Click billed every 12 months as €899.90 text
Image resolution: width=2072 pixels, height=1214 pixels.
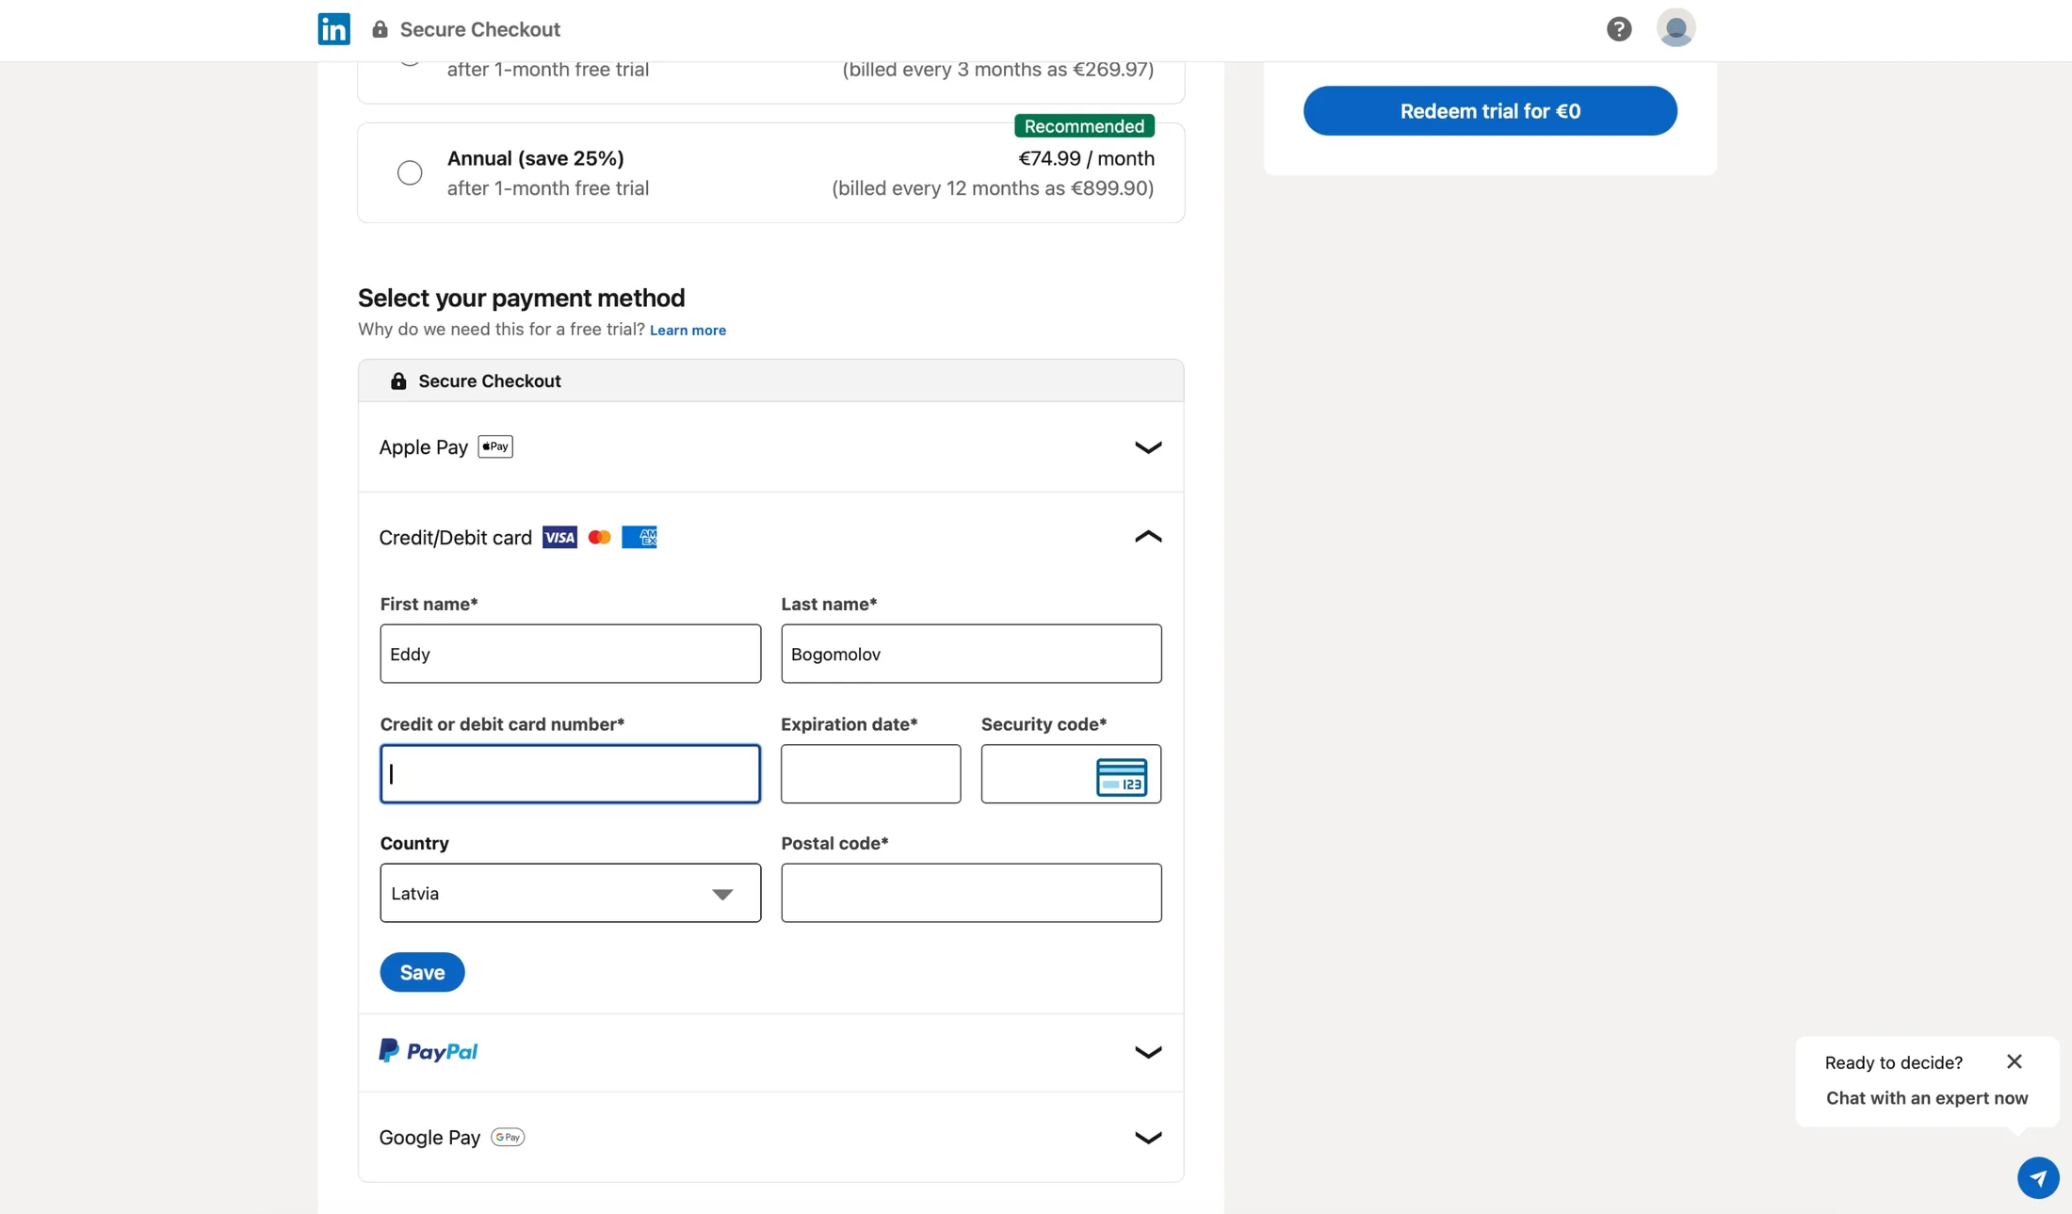[x=993, y=187]
